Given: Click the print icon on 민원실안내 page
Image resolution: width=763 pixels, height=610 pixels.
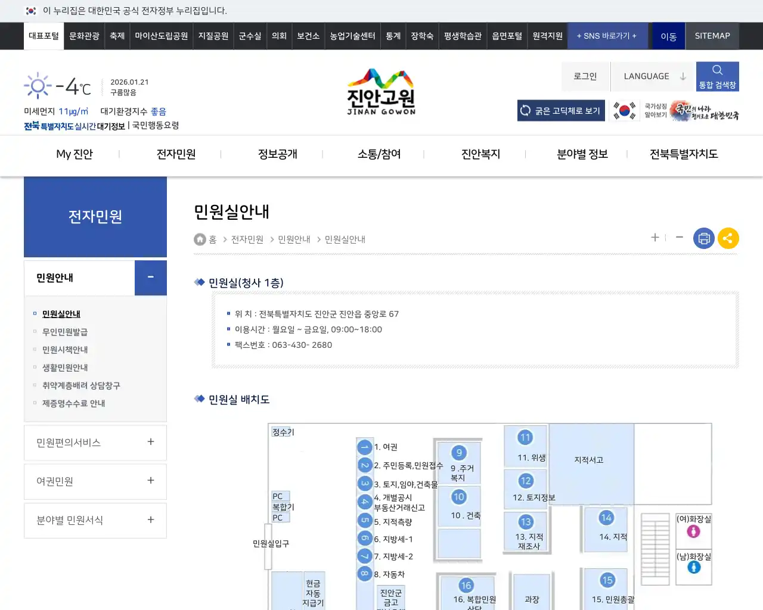Looking at the screenshot, I should tap(703, 238).
